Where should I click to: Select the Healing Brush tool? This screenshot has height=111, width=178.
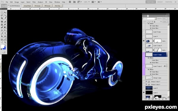click(2, 22)
